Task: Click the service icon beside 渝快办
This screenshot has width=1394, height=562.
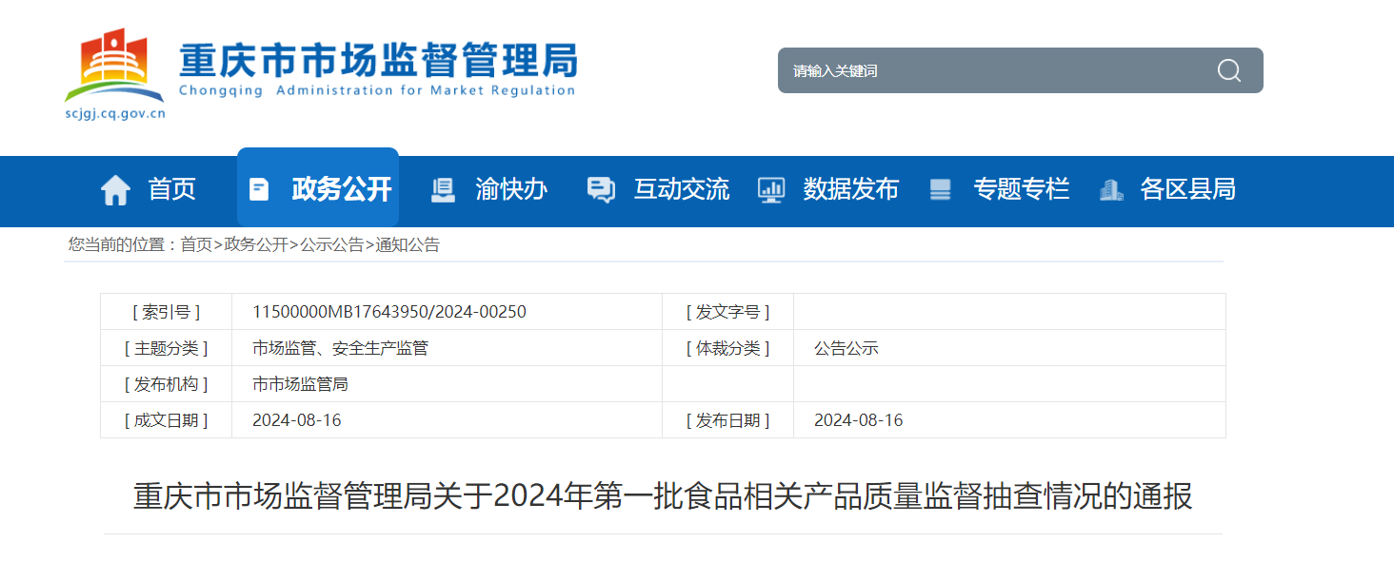Action: point(443,190)
